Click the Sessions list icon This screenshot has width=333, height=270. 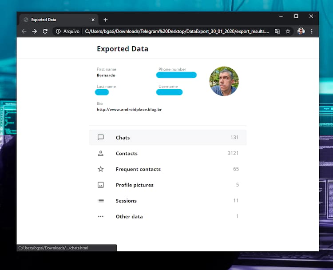(x=101, y=201)
